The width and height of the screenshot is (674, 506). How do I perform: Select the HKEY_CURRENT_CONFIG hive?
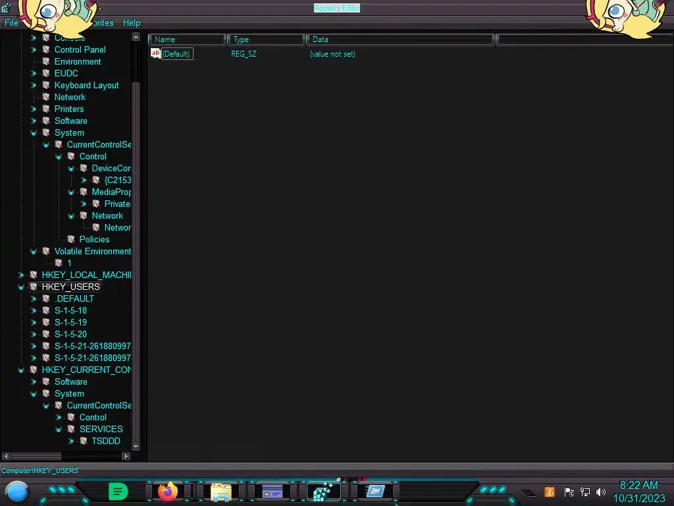(86, 370)
